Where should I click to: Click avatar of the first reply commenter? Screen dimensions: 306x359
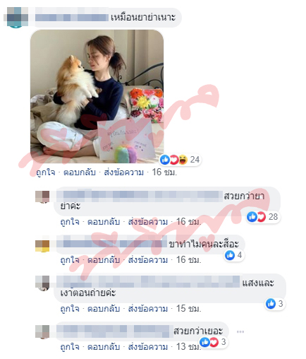42,197
